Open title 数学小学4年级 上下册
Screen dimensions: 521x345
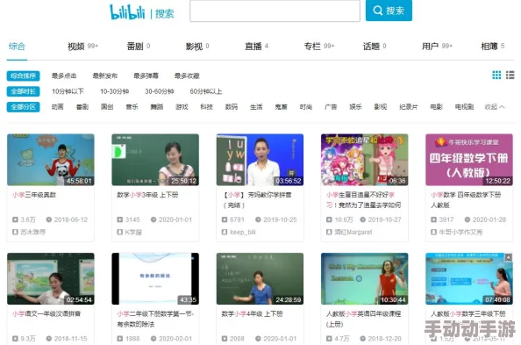coord(253,313)
